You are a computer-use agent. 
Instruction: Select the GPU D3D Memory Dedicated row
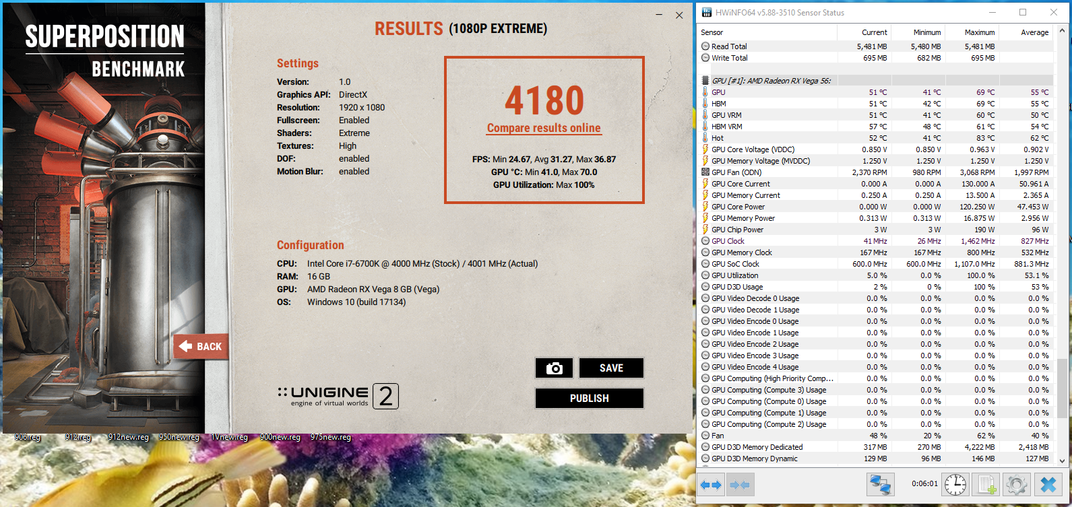tap(875, 447)
